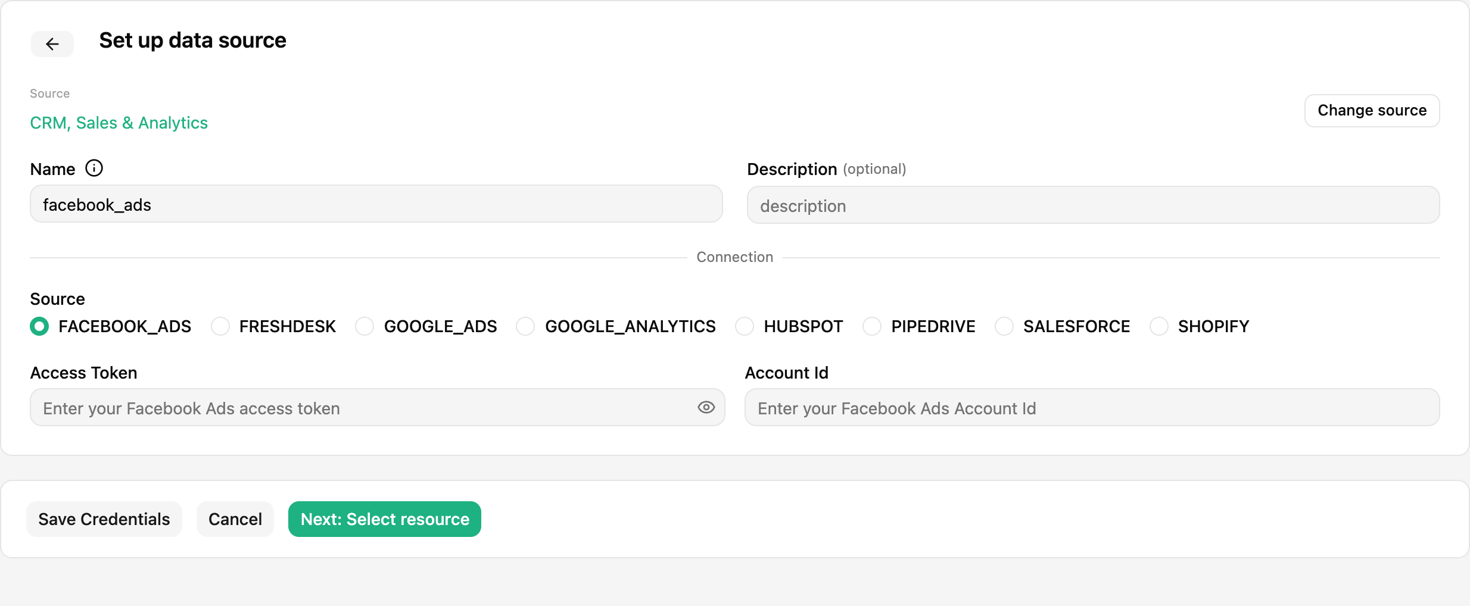Choose the HUBSPOT radio button
The height and width of the screenshot is (606, 1470).
pyautogui.click(x=745, y=326)
